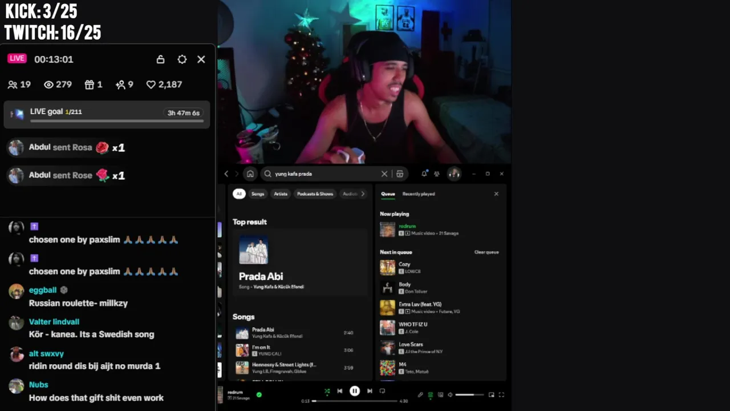Viewport: 730px width, 411px height.
Task: Click the viewers count icon showing 19
Action: [13, 84]
